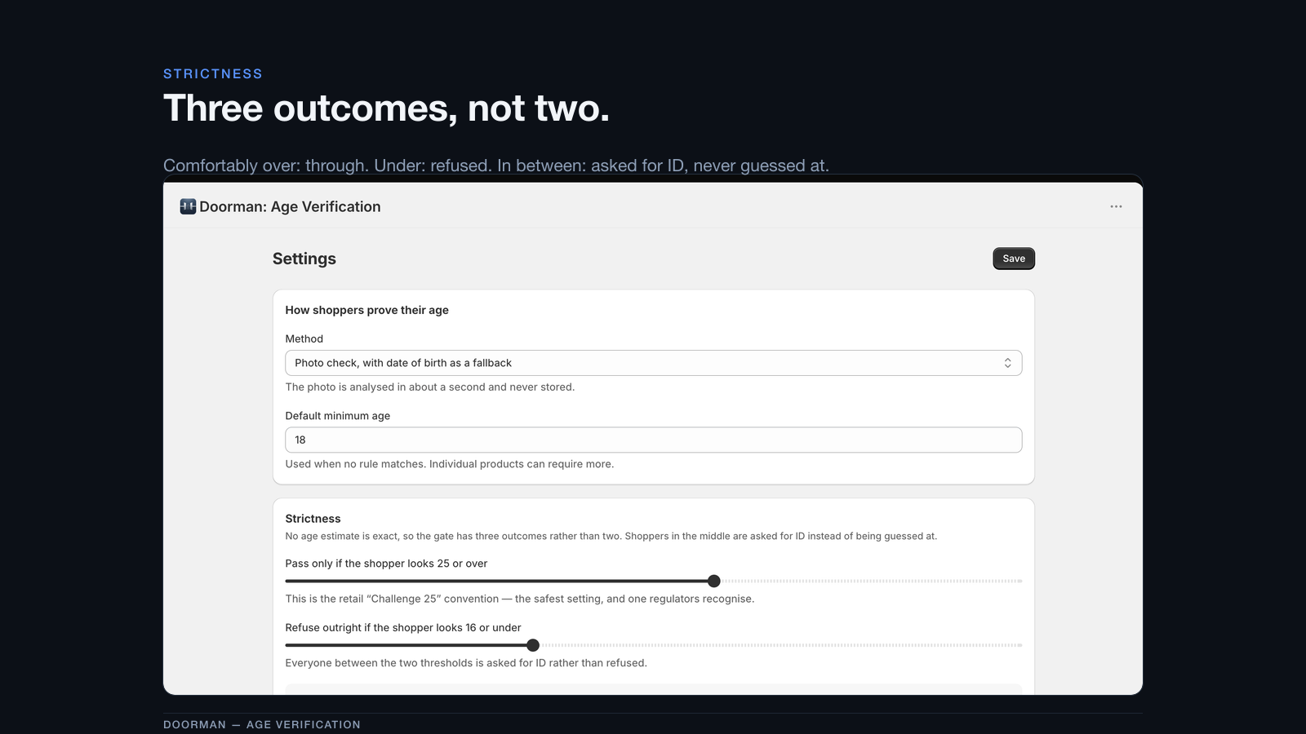The image size is (1306, 734).
Task: Click the Pass only if shopper looks 25 slider handle
Action: [714, 581]
